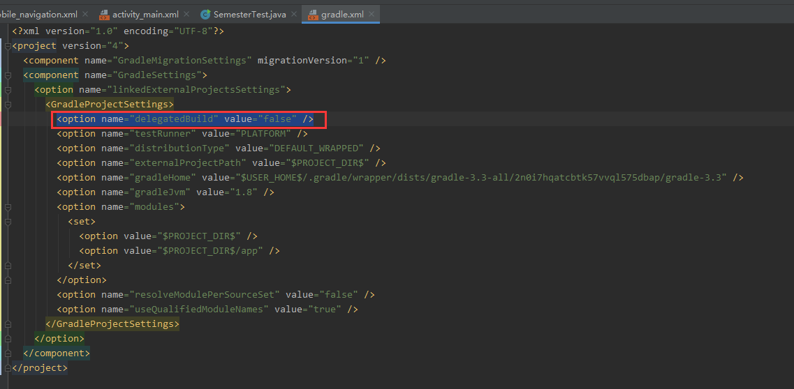794x389 pixels.
Task: Click the xml version="1.0" declaration line
Action: tap(118, 31)
